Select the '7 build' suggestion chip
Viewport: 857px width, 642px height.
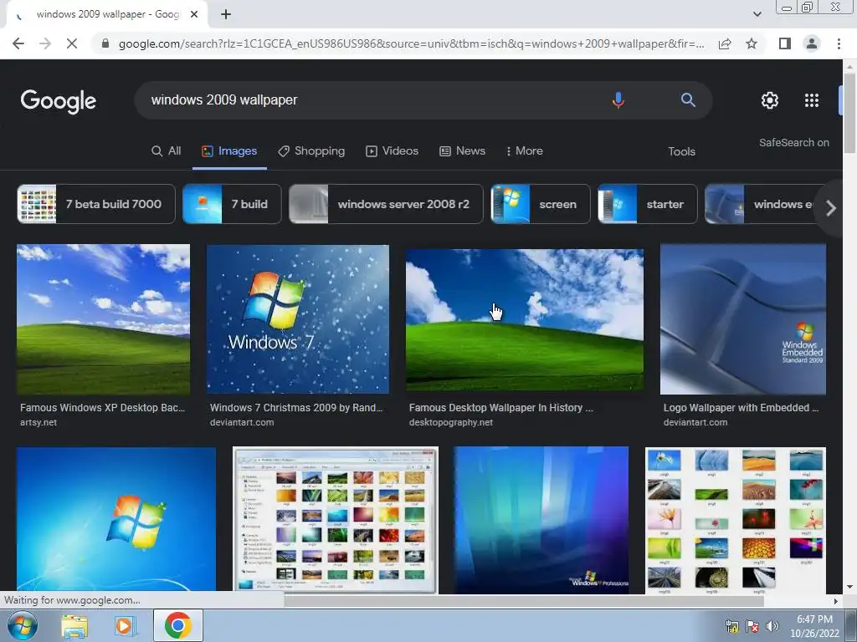(232, 204)
